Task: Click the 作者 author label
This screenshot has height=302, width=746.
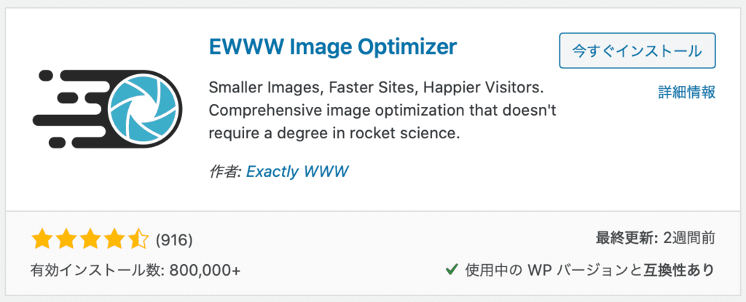Action: coord(225,171)
